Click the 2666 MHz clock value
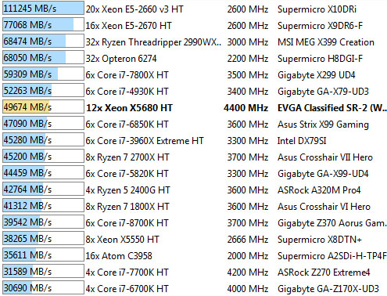This screenshot has height=296, width=387. [248, 240]
